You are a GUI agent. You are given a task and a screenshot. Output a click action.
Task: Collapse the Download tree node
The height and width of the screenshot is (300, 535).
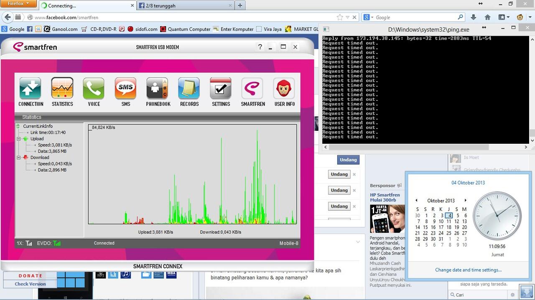19,157
